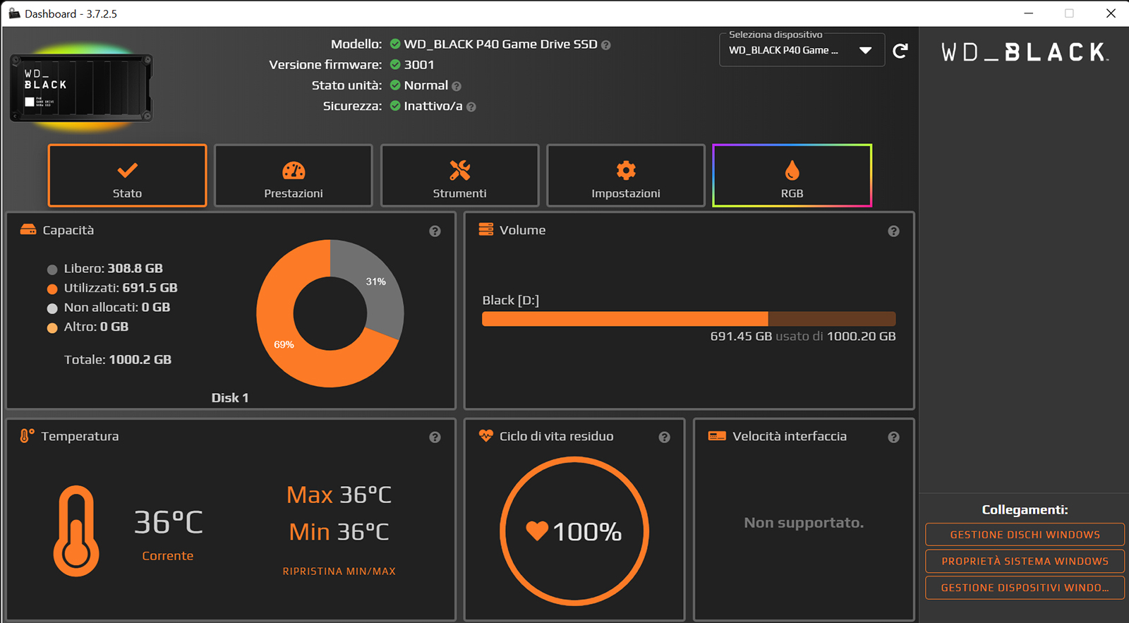This screenshot has height=623, width=1129.
Task: Show help for Ciclo di vita residuo
Action: (664, 437)
